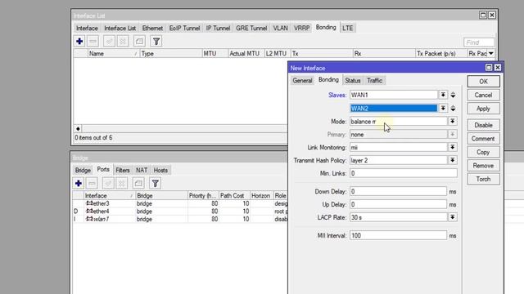The height and width of the screenshot is (294, 524).
Task: Click the Apply button
Action: 483,109
